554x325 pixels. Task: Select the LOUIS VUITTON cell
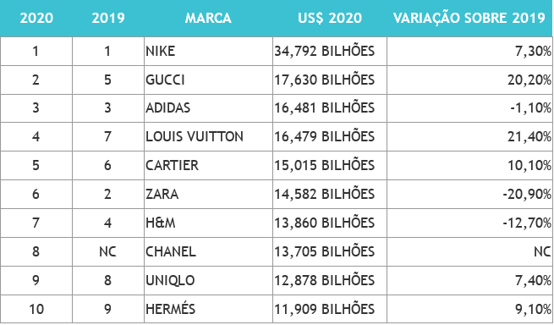(x=208, y=137)
